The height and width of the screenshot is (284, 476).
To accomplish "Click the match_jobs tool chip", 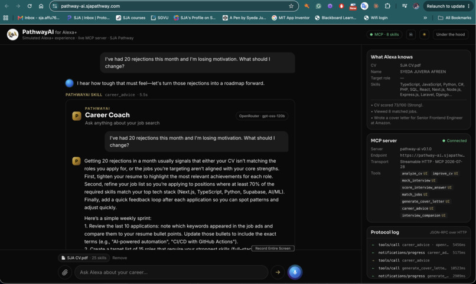I will click(x=415, y=194).
